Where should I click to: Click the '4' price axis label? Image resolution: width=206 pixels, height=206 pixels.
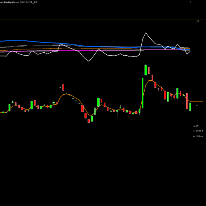tap(197, 105)
